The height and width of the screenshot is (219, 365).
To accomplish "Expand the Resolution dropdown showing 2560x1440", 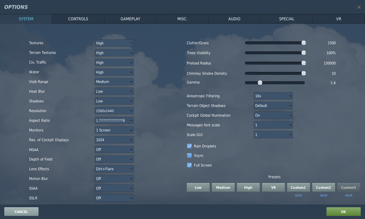I will tap(114, 111).
